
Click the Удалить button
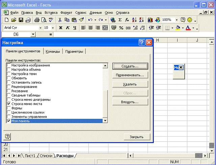pos(130,84)
